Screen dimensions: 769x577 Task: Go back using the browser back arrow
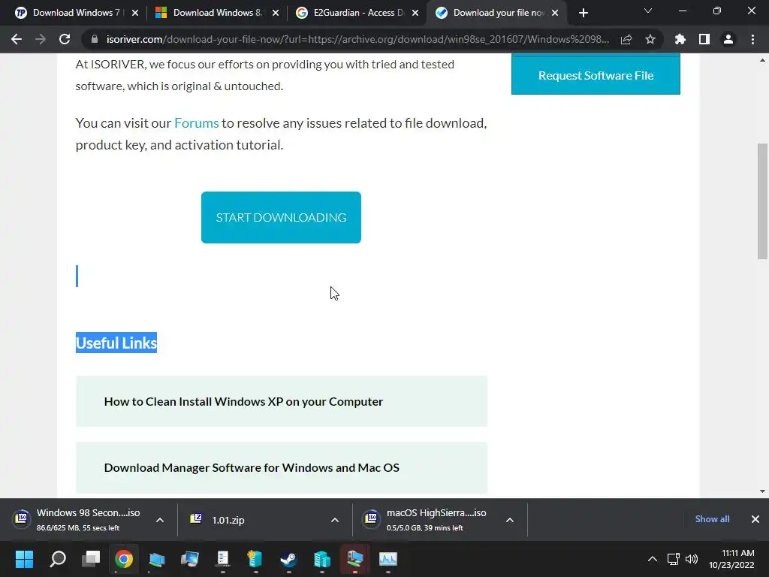tap(17, 39)
